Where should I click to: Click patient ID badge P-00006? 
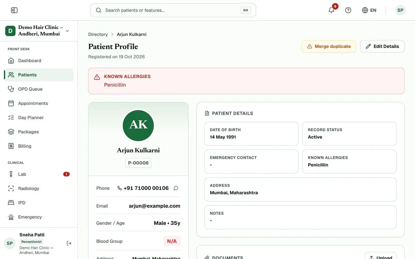click(x=138, y=163)
